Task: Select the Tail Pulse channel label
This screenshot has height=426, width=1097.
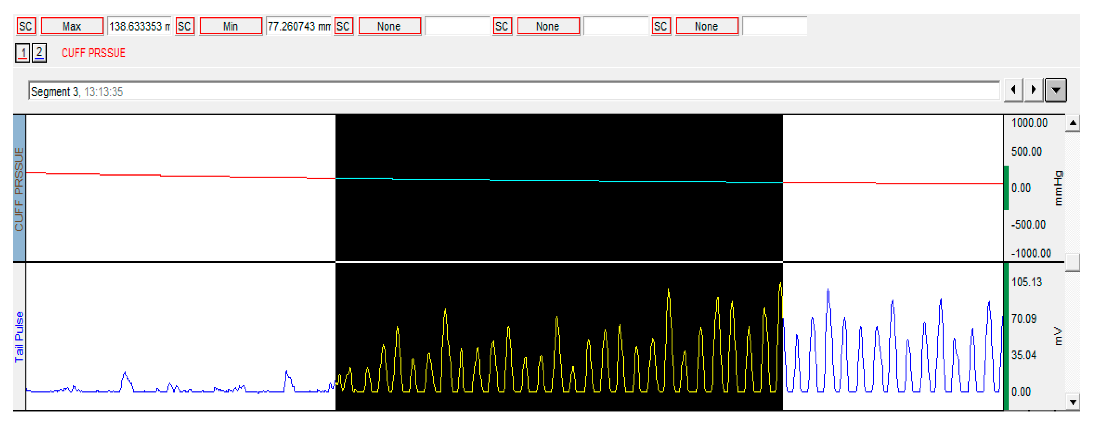Action: pyautogui.click(x=19, y=337)
